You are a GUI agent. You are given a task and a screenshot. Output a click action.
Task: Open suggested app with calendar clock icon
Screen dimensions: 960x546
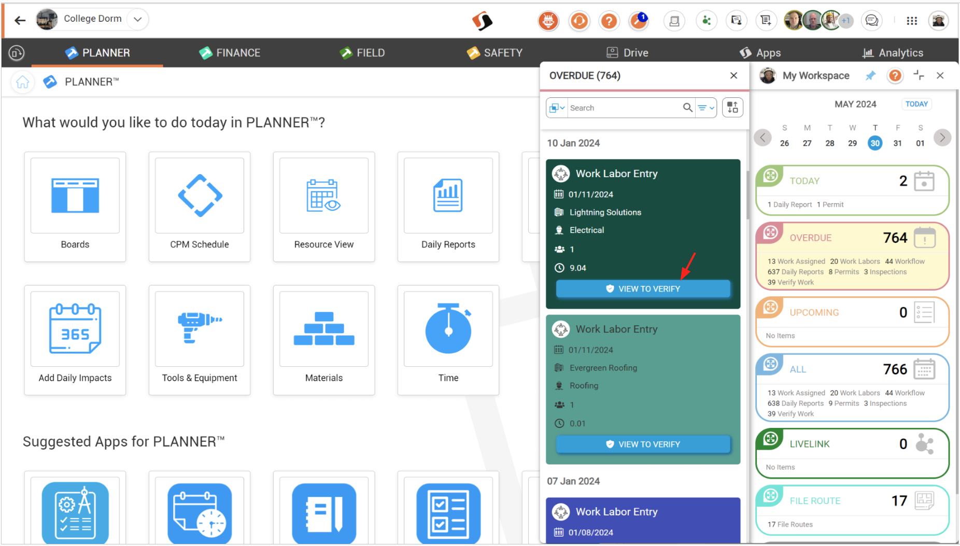click(199, 513)
